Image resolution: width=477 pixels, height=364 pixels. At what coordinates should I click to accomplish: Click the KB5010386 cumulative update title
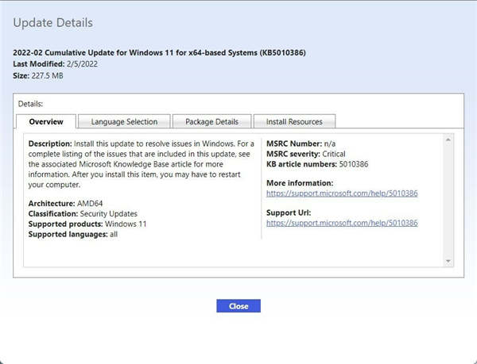pyautogui.click(x=160, y=53)
